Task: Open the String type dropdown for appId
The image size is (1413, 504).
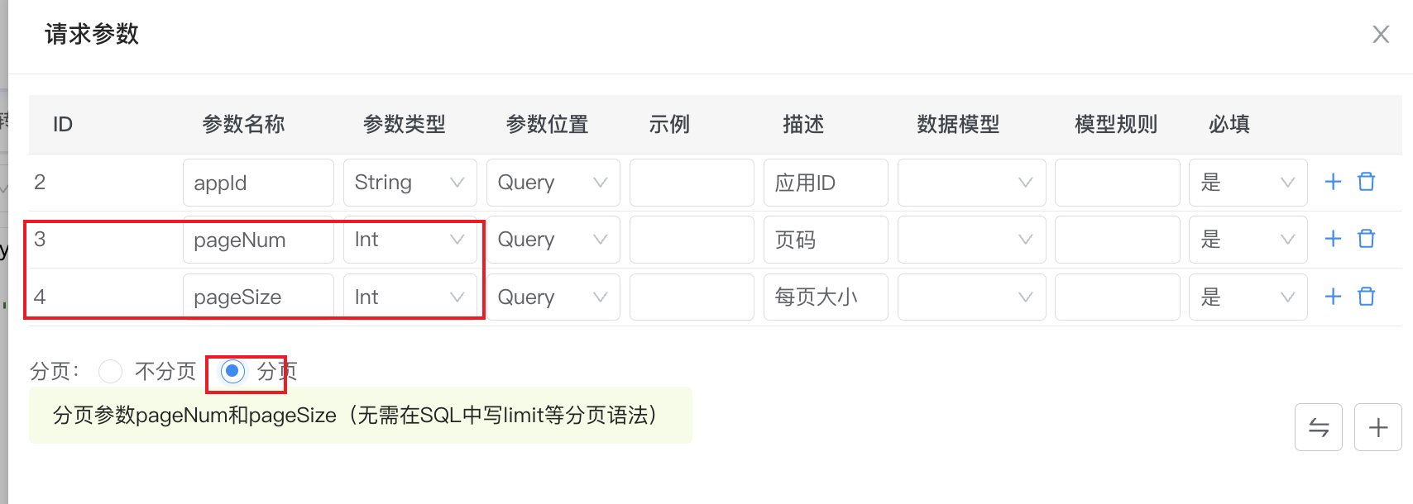Action: pos(410,183)
